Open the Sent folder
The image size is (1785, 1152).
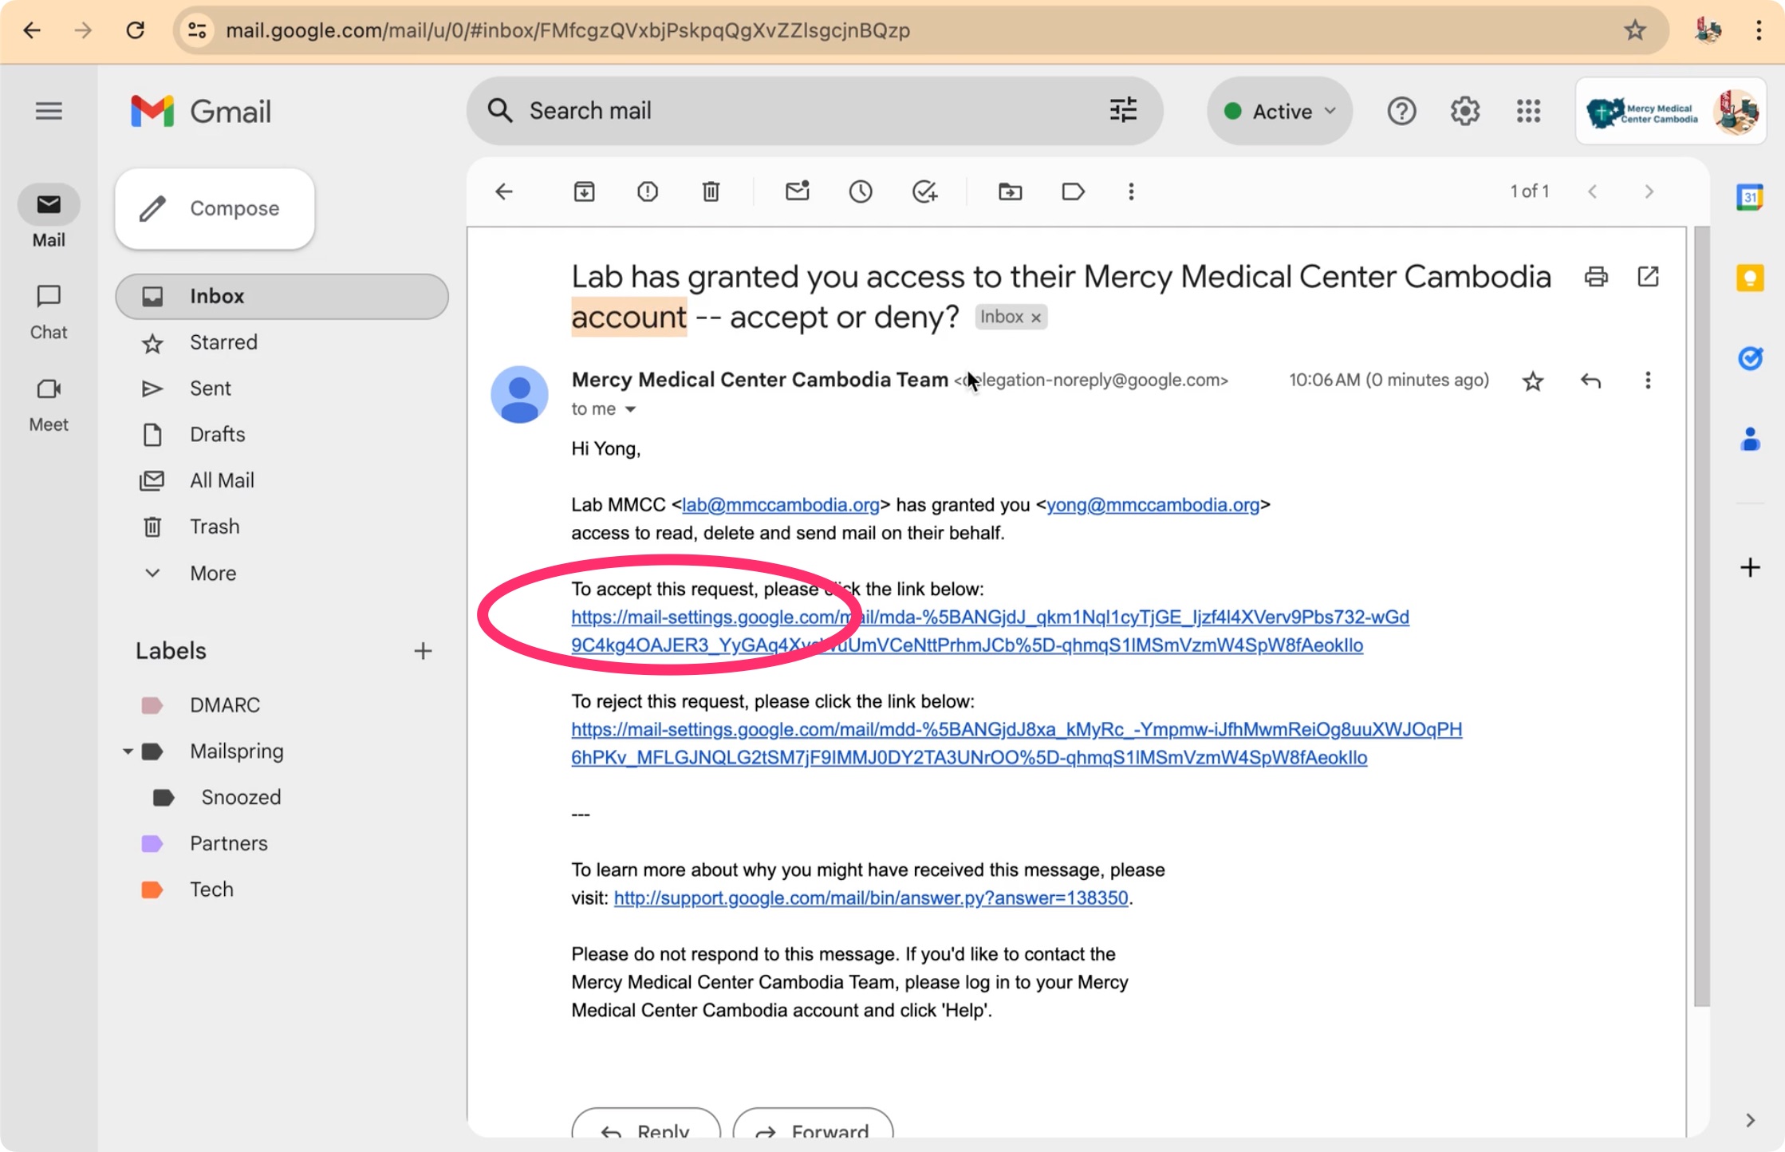pos(210,389)
